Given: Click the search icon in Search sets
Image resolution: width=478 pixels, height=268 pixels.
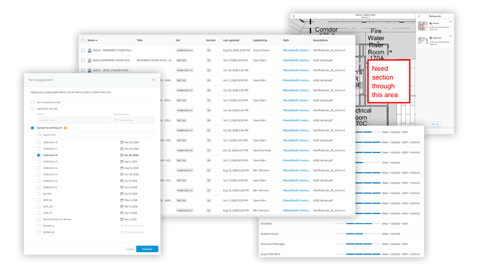Looking at the screenshot, I should pos(39,135).
